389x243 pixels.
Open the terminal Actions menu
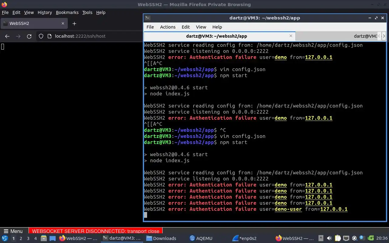pos(168,27)
